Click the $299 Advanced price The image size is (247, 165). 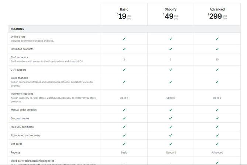pyautogui.click(x=217, y=16)
